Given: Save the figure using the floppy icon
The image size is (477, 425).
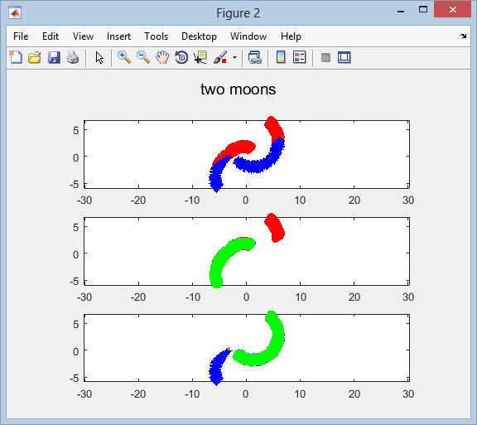Looking at the screenshot, I should pyautogui.click(x=54, y=57).
